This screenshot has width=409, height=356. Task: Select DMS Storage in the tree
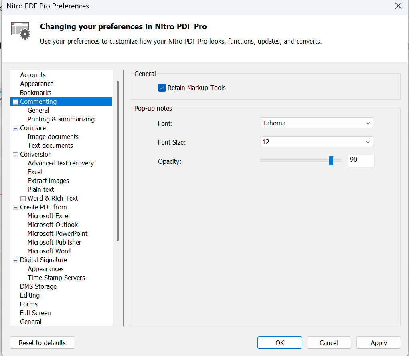[38, 286]
